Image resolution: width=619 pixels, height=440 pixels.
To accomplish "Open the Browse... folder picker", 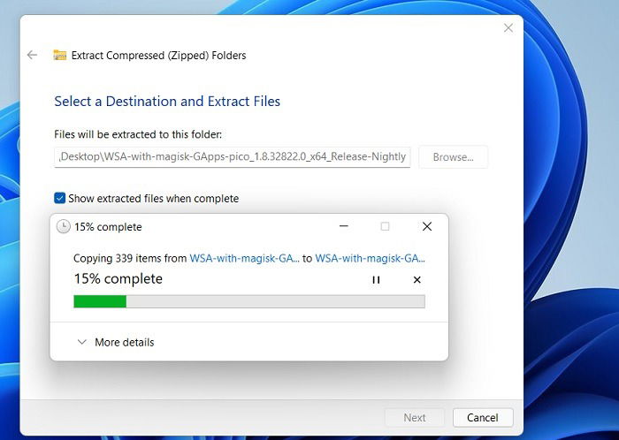I will click(x=453, y=157).
